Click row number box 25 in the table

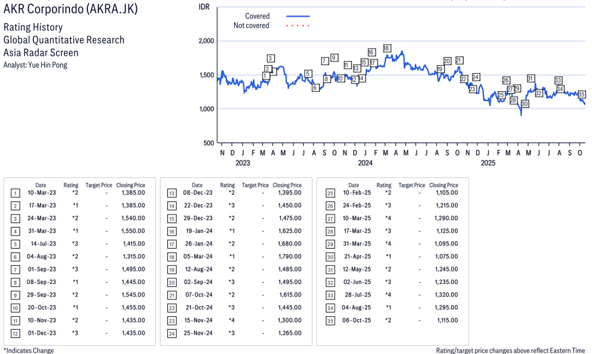[329, 193]
